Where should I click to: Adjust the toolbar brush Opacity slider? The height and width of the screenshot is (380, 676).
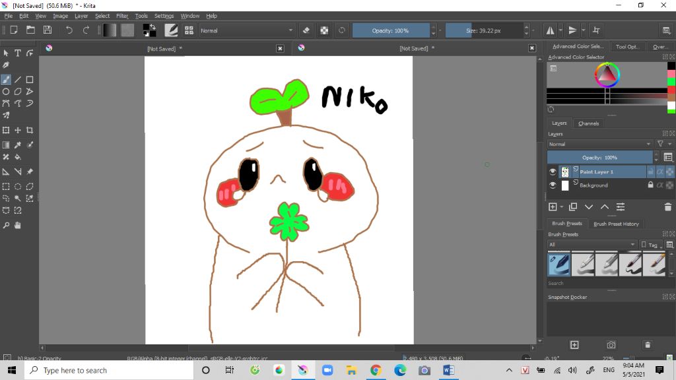pos(391,30)
